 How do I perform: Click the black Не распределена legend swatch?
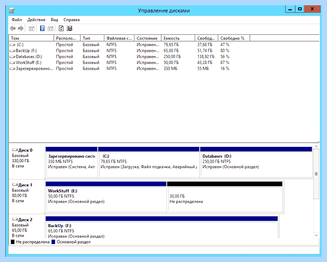pyautogui.click(x=13, y=242)
